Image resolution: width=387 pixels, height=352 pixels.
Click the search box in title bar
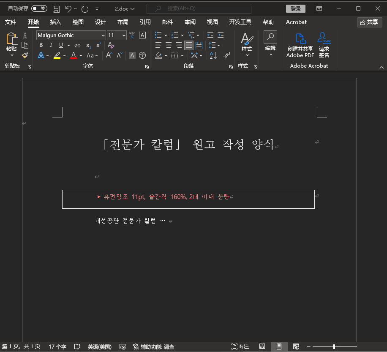[x=199, y=8]
